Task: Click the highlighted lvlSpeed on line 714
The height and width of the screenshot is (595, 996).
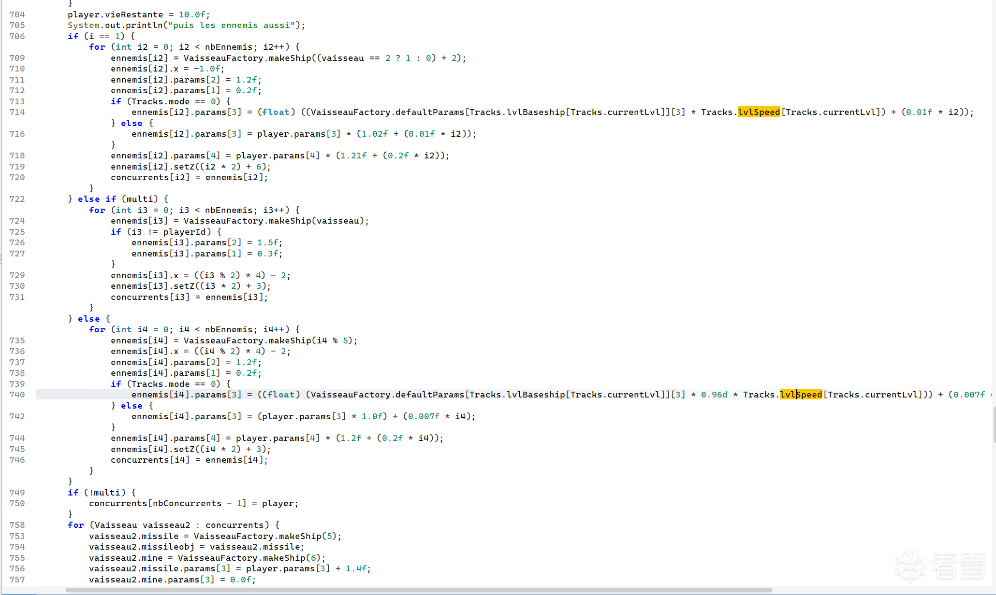Action: pyautogui.click(x=759, y=112)
